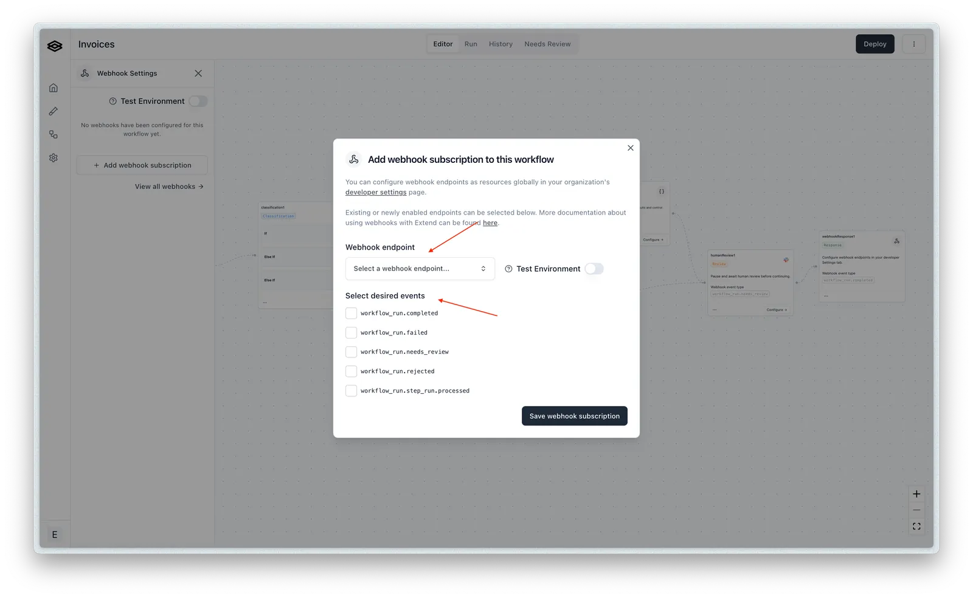The width and height of the screenshot is (973, 598).
Task: Click the webhook icon on webhookResponse1 node
Action: click(896, 241)
